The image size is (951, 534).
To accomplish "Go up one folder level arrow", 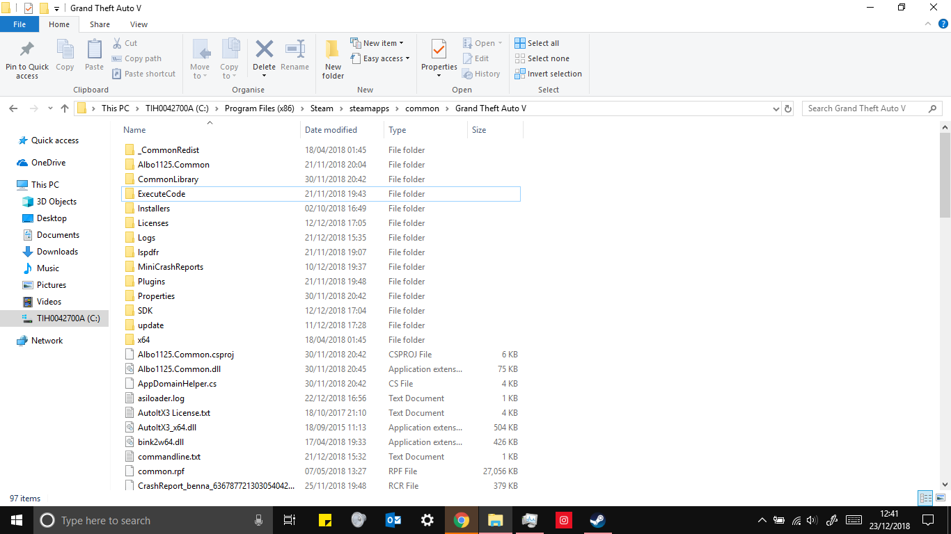I will pos(65,108).
